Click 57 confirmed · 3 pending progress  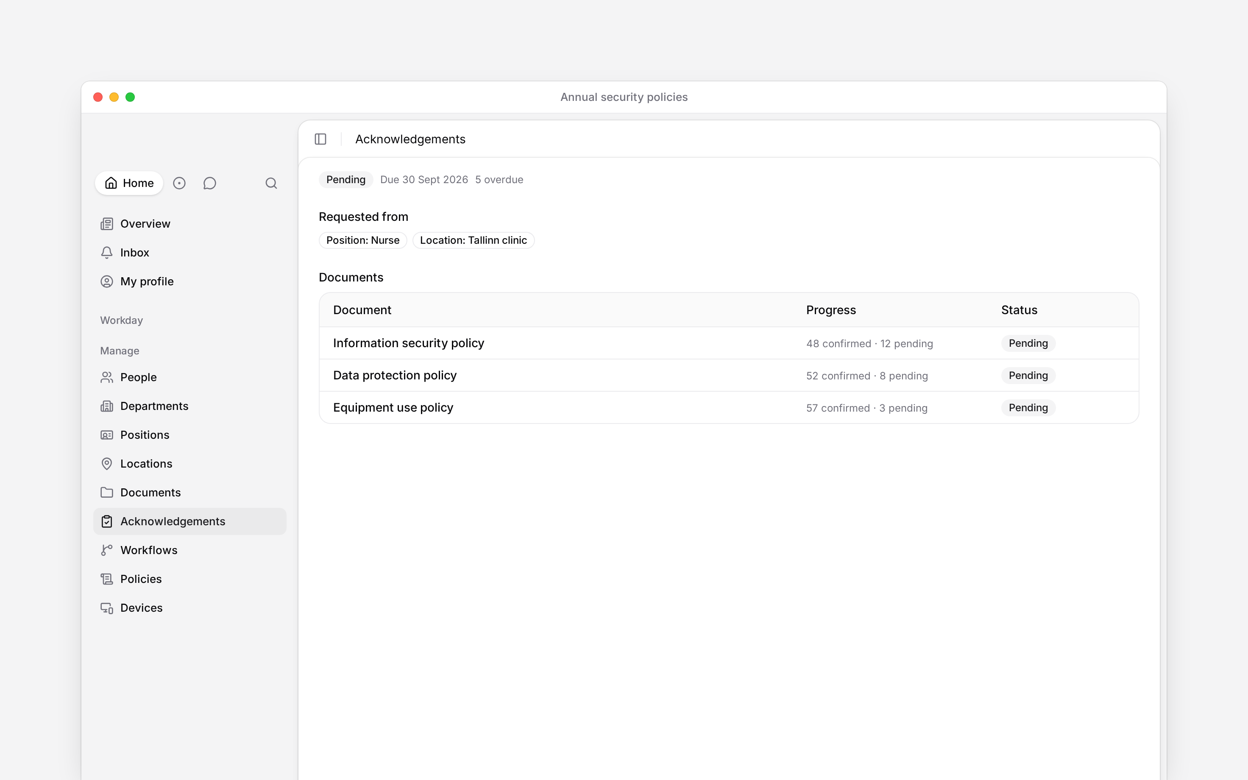click(x=867, y=408)
